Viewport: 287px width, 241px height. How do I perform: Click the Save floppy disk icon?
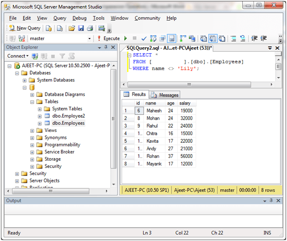(80, 28)
